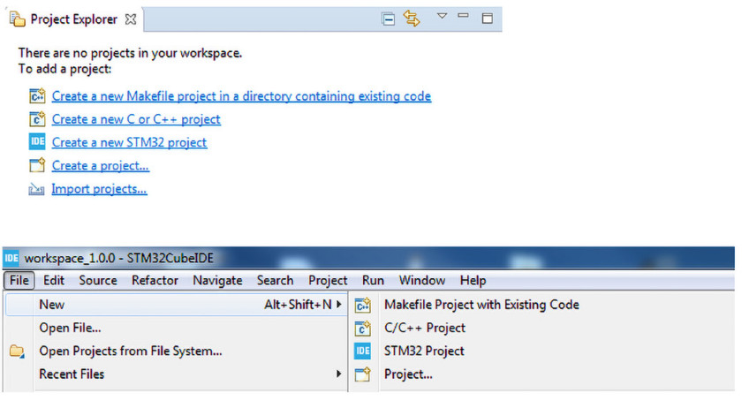Close the Project Explorer tab with X

click(131, 19)
